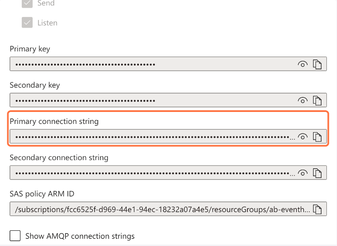Click the Secondary connection string field
337x246 pixels.
coord(149,173)
